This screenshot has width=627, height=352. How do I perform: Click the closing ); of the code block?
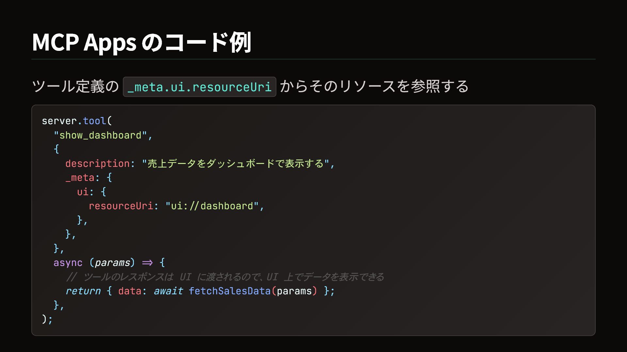pyautogui.click(x=47, y=319)
